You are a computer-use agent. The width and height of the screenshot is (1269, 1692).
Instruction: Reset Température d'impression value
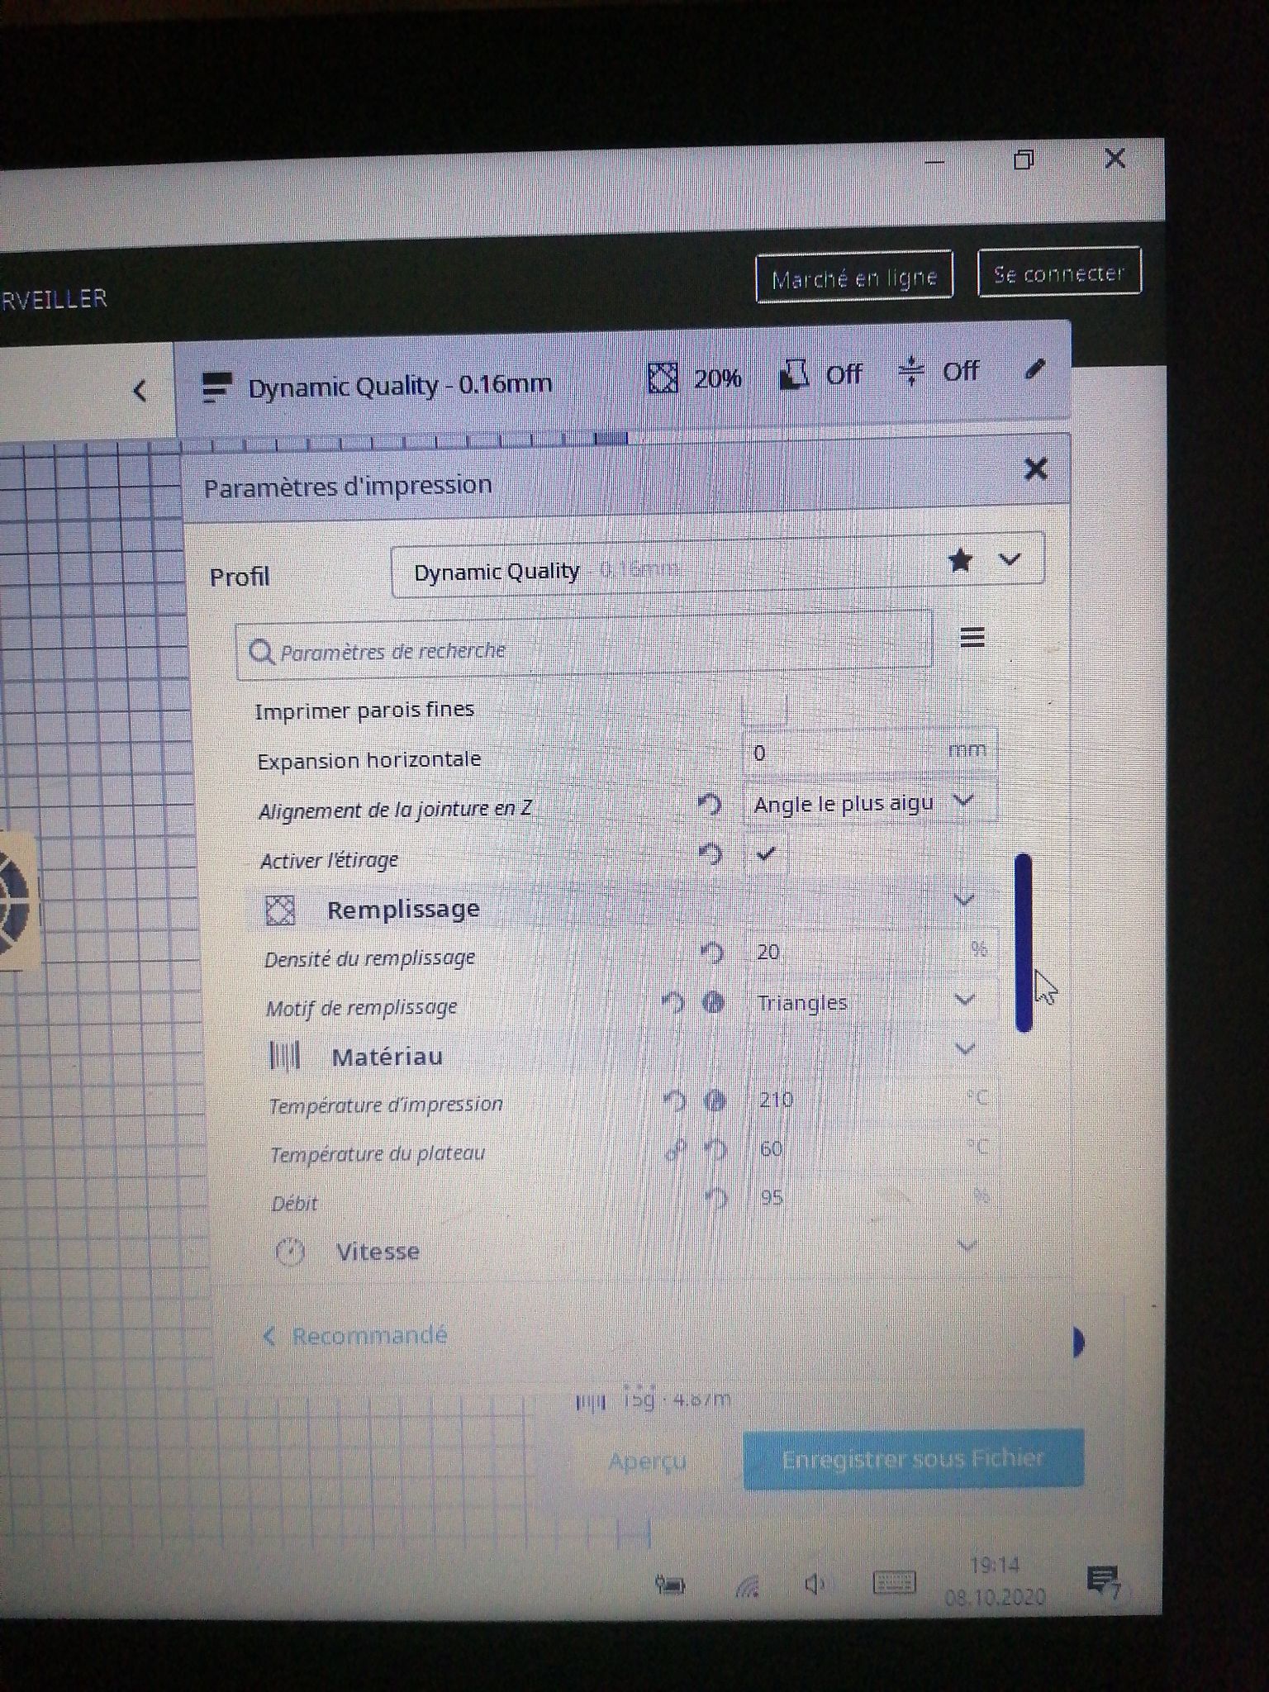click(675, 1100)
